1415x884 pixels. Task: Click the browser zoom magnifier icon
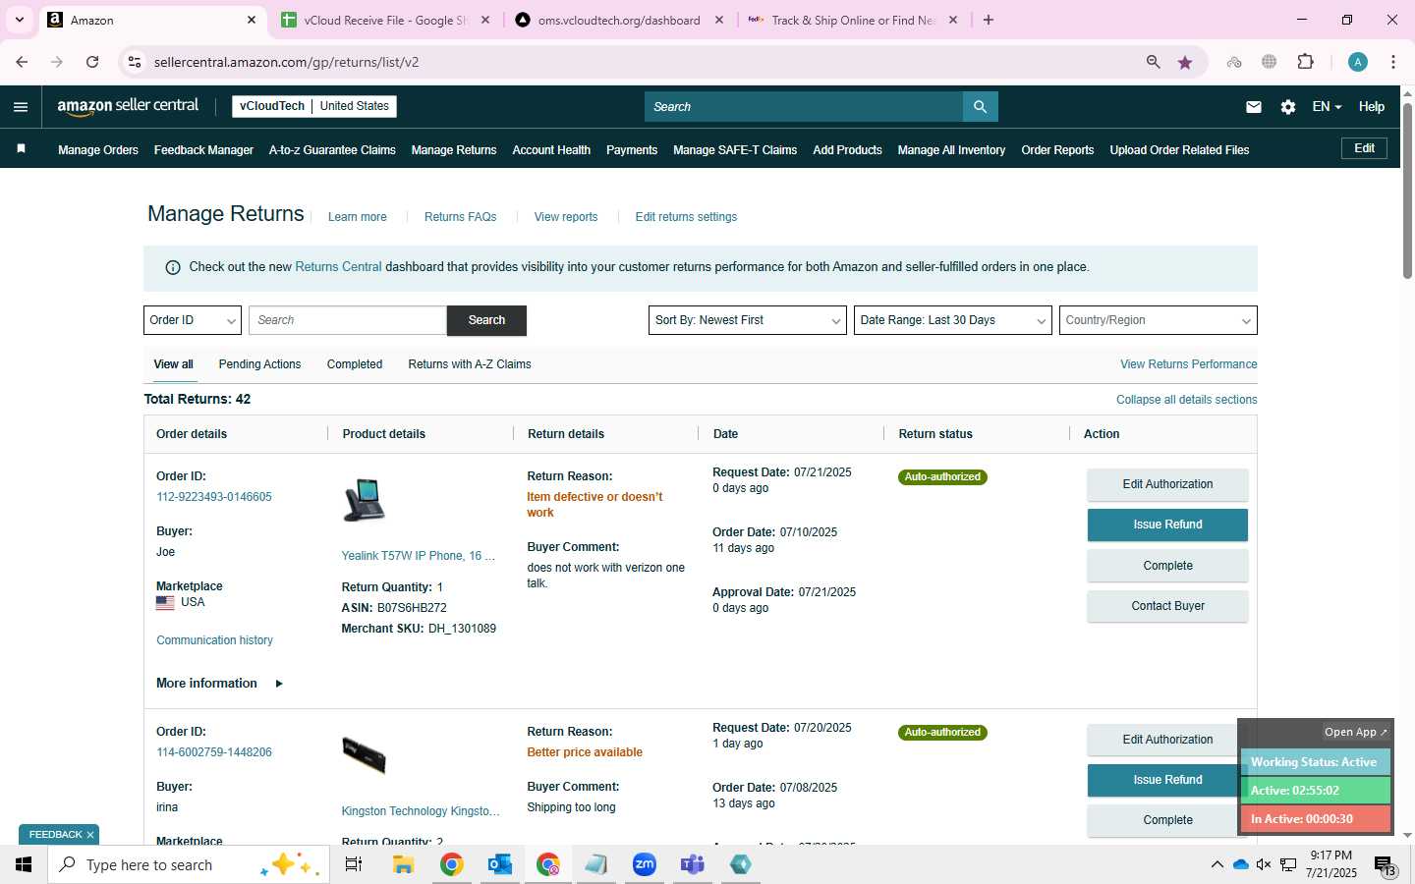[x=1154, y=62]
